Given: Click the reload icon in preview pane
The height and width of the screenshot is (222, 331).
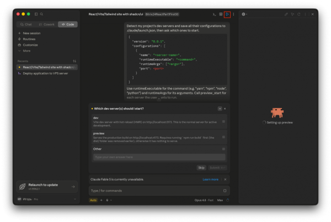Looking at the screenshot, I should point(298,14).
